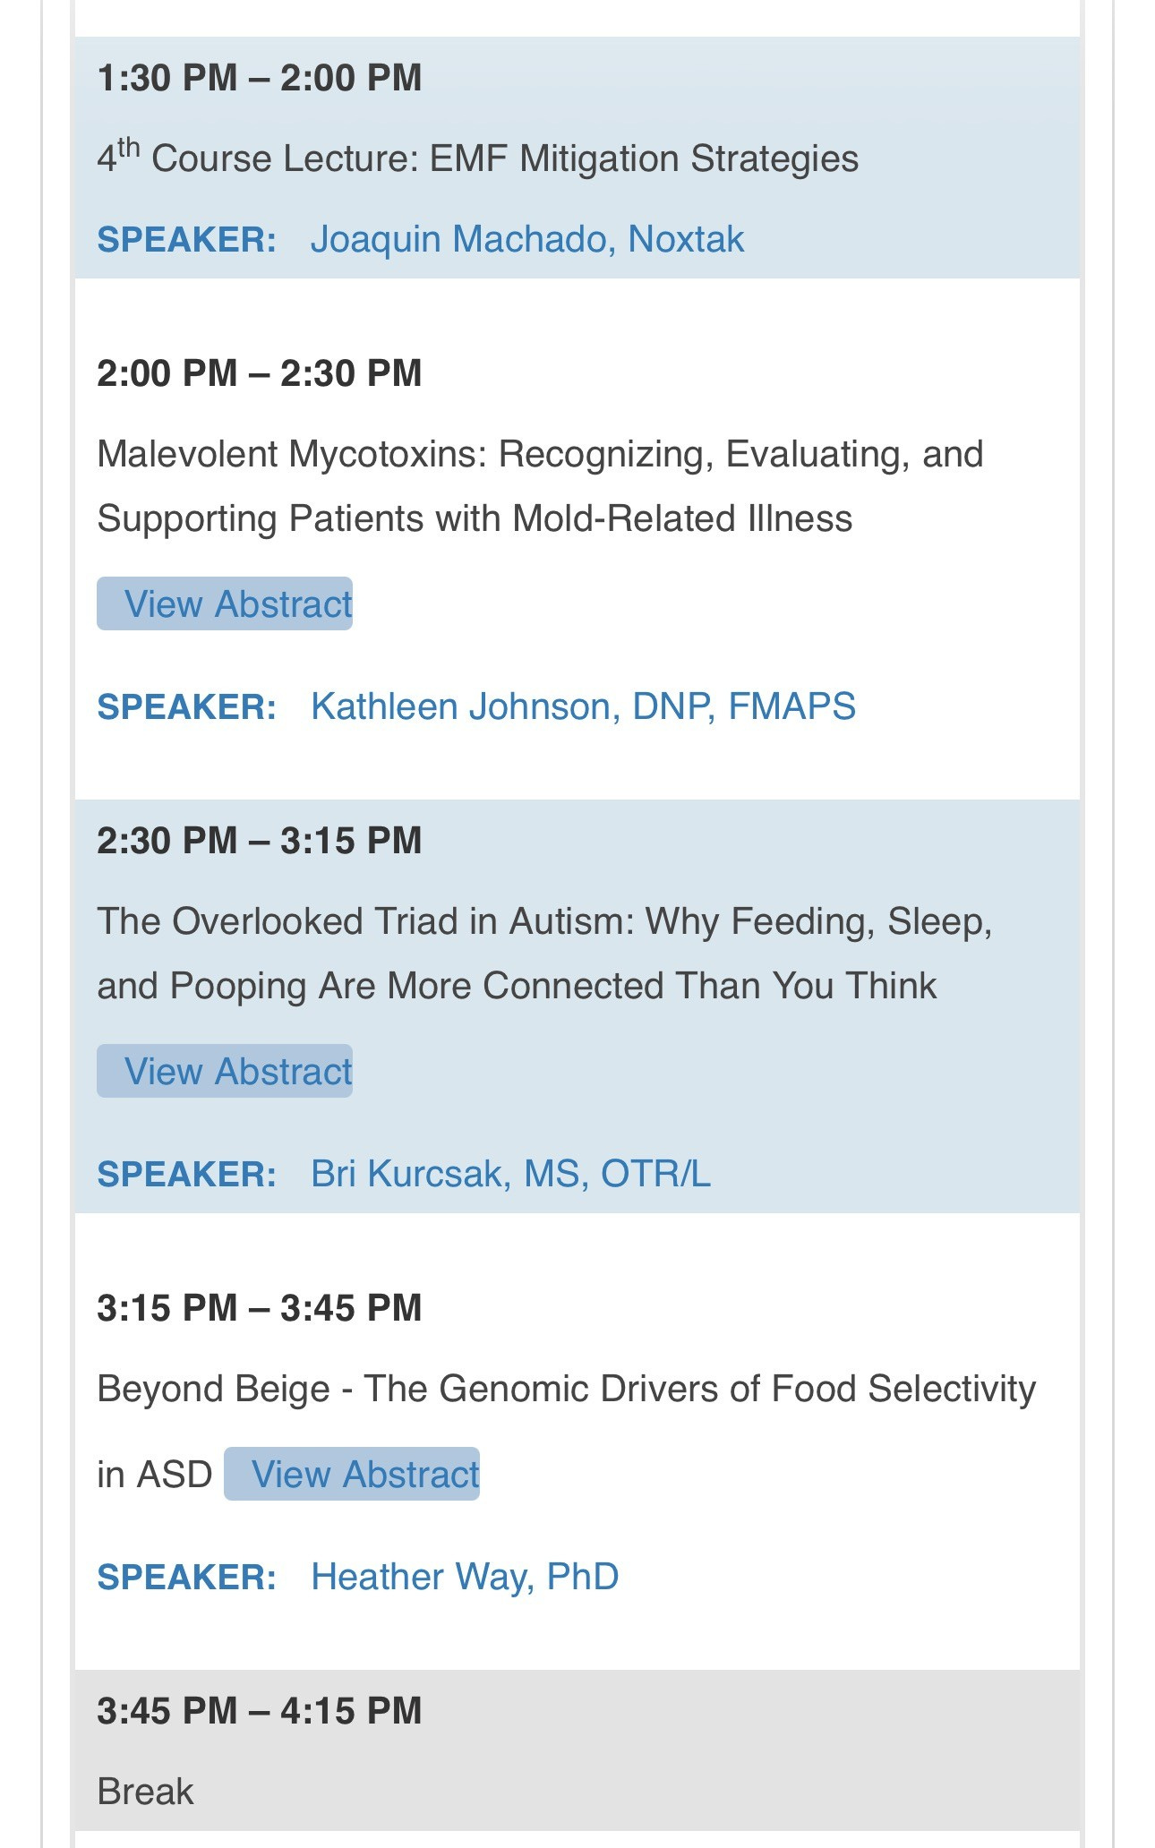Viewport: 1155px width, 1848px height.
Task: Click SPEAKER label beside Joaquin Machado
Action: tap(186, 240)
